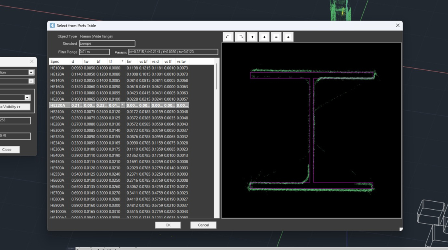Select the HE160A row
The image size is (448, 250).
119,87
